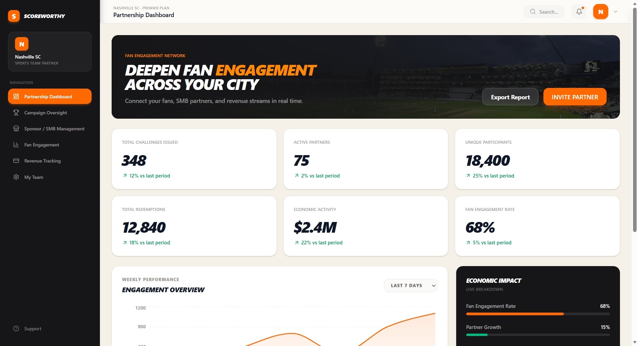Click the magnifier icon in search

pyautogui.click(x=533, y=12)
